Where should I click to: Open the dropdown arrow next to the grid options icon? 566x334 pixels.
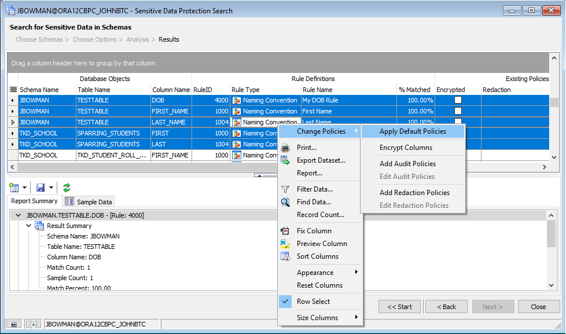[x=24, y=188]
